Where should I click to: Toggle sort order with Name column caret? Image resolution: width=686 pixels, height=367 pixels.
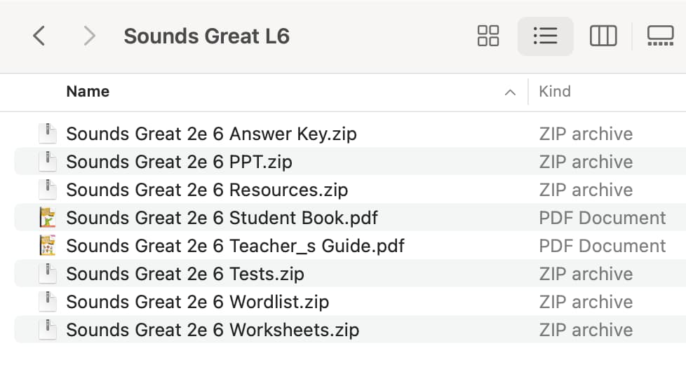coord(510,92)
